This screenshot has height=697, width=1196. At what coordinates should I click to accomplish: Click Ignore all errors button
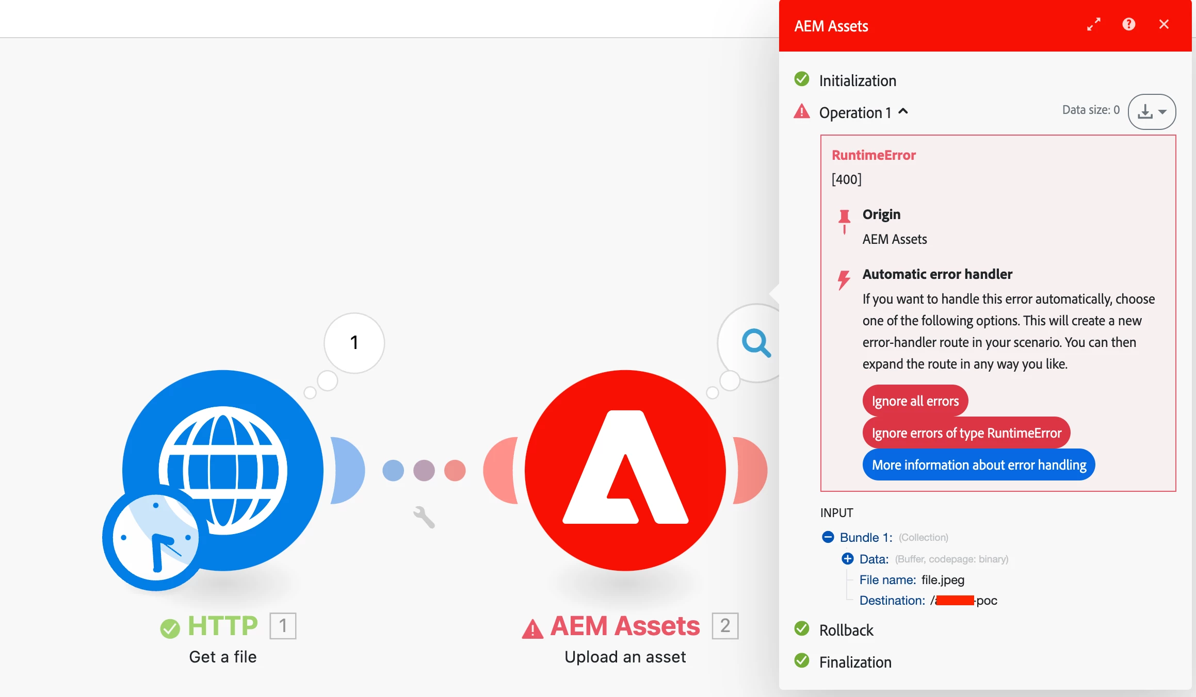point(915,401)
